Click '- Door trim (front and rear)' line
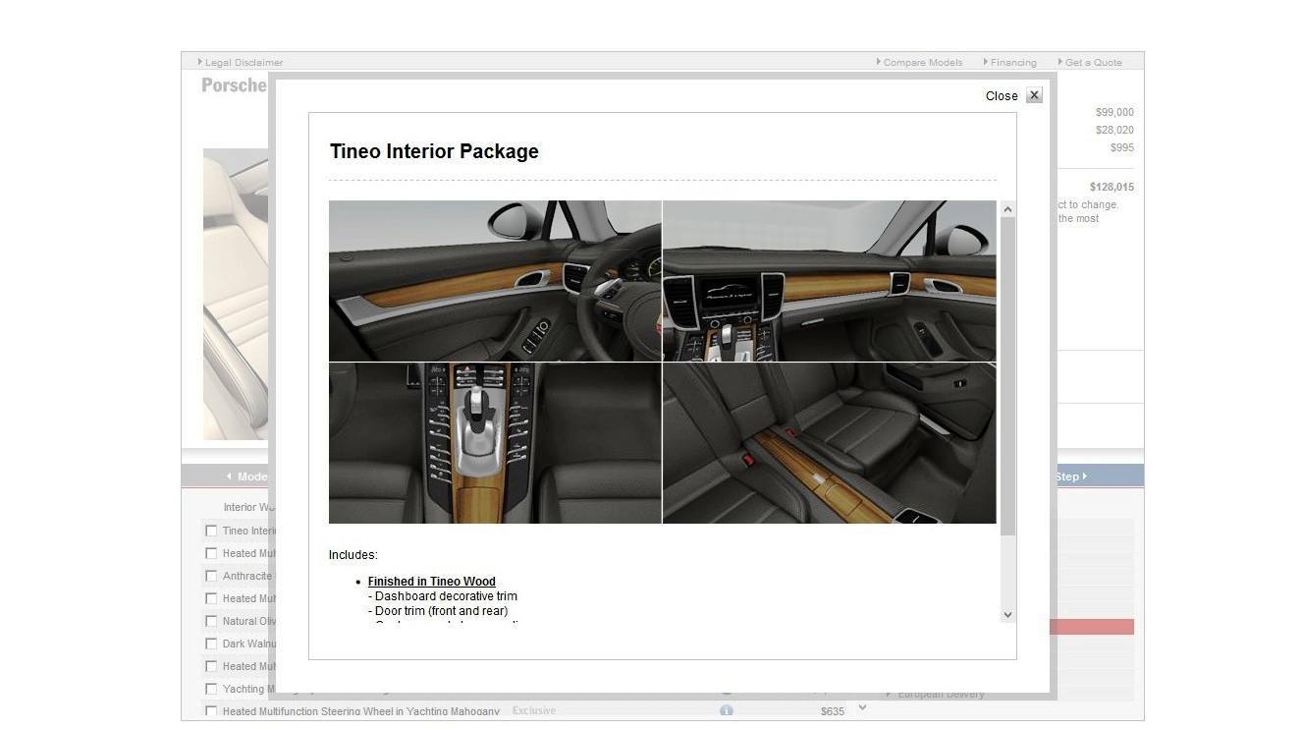The image size is (1302, 729). coord(438,611)
